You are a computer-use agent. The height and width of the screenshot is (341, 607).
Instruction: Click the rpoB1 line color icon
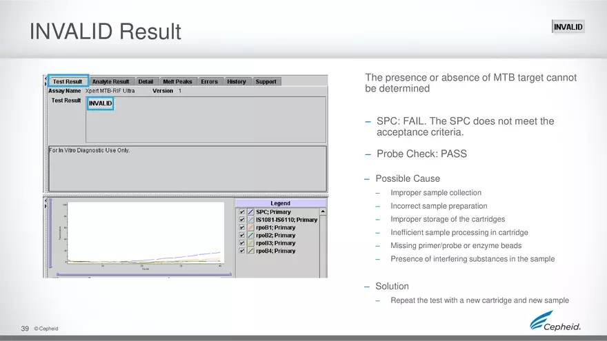click(251, 227)
